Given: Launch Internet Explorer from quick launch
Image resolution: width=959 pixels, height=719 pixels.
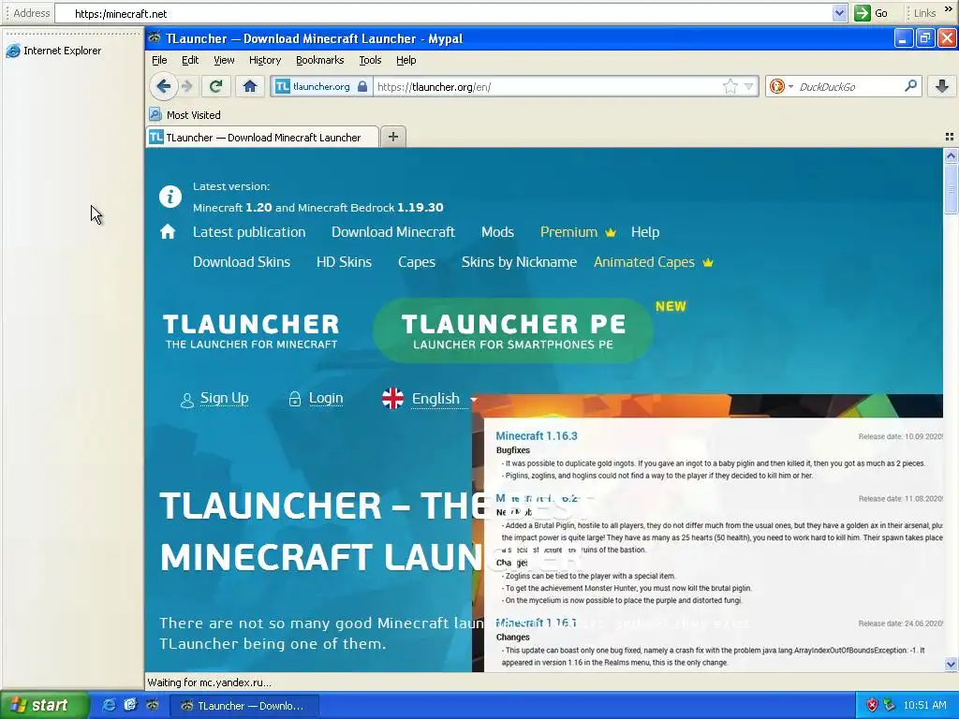Looking at the screenshot, I should (x=109, y=706).
